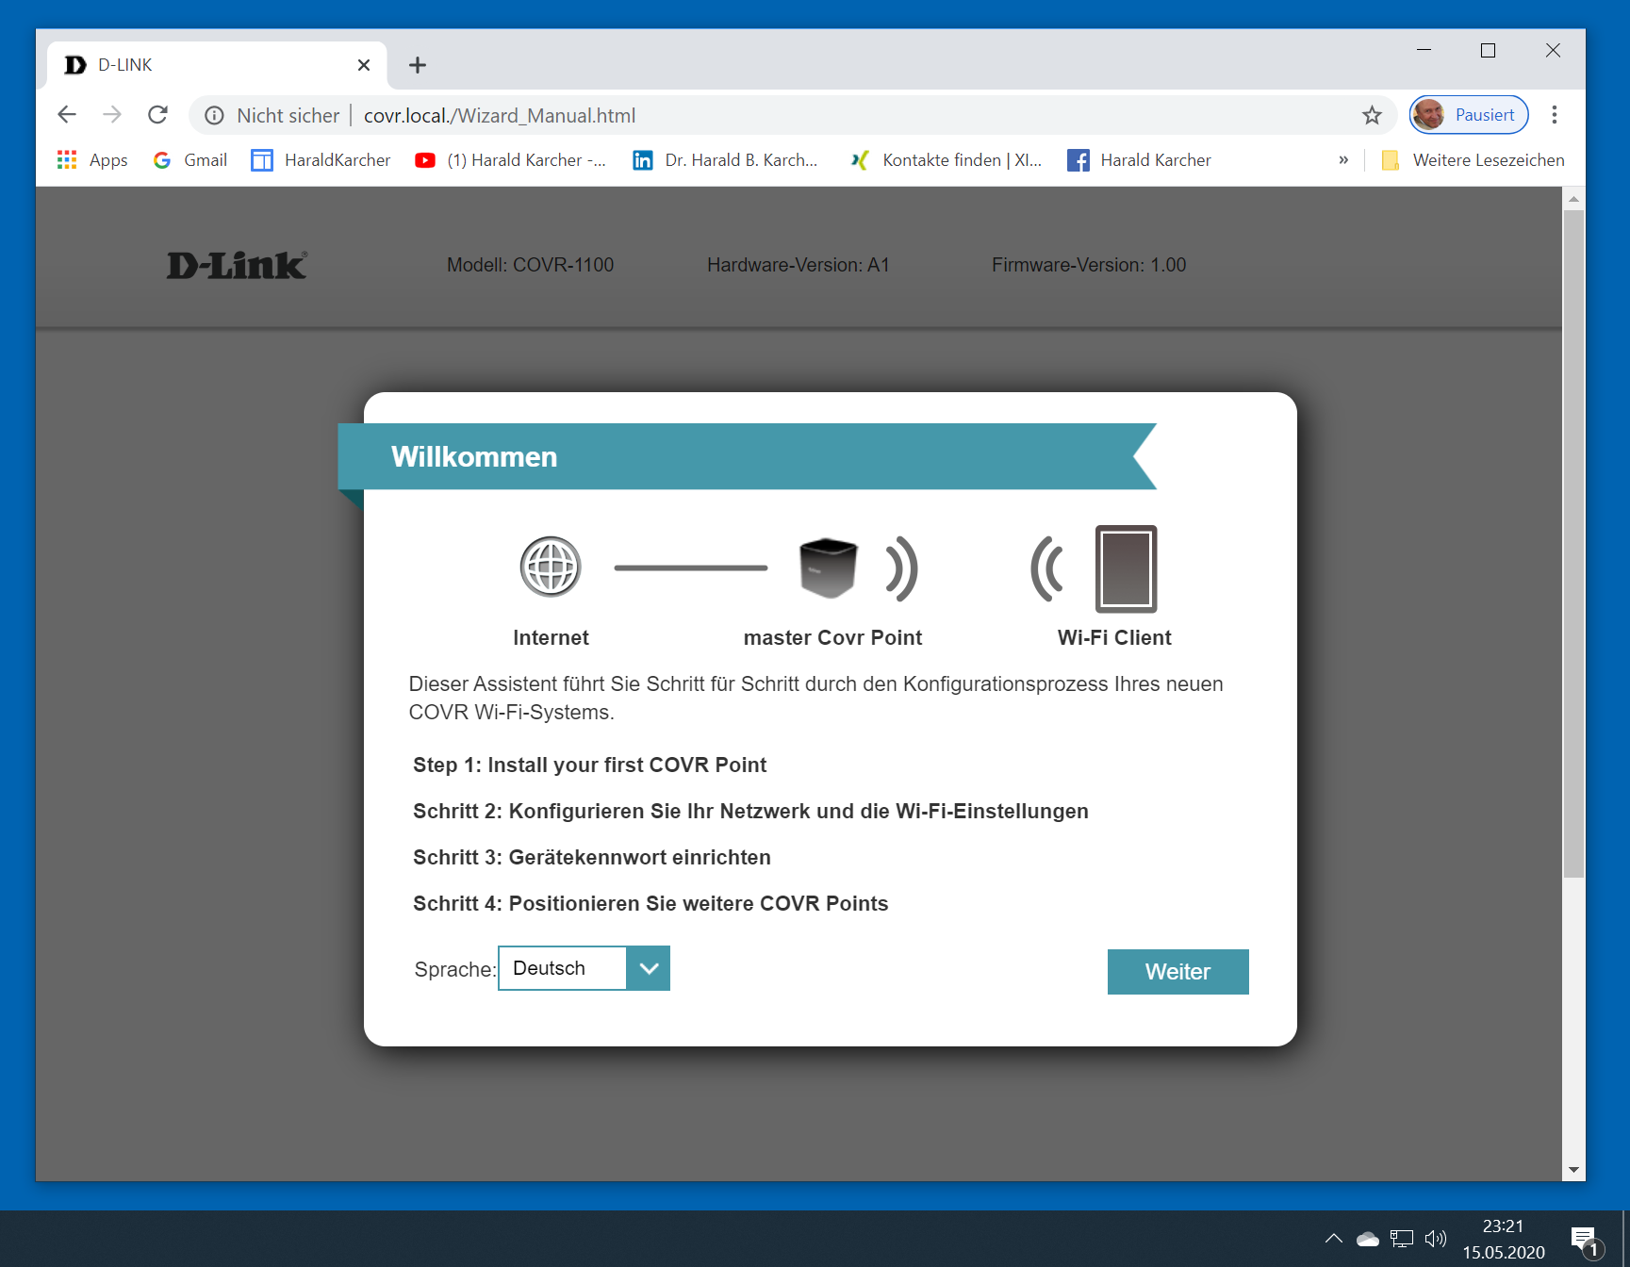The width and height of the screenshot is (1630, 1267).
Task: Click the Wi-Fi Client tablet icon
Action: (x=1126, y=568)
